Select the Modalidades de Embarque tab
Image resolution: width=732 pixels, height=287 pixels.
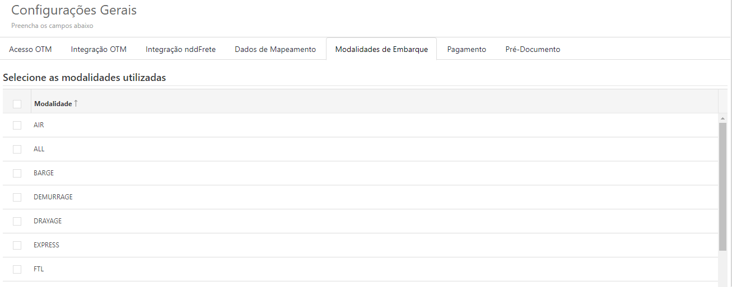click(381, 49)
